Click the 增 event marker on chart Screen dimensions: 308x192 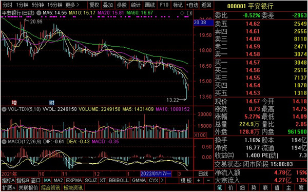[x=14, y=103]
